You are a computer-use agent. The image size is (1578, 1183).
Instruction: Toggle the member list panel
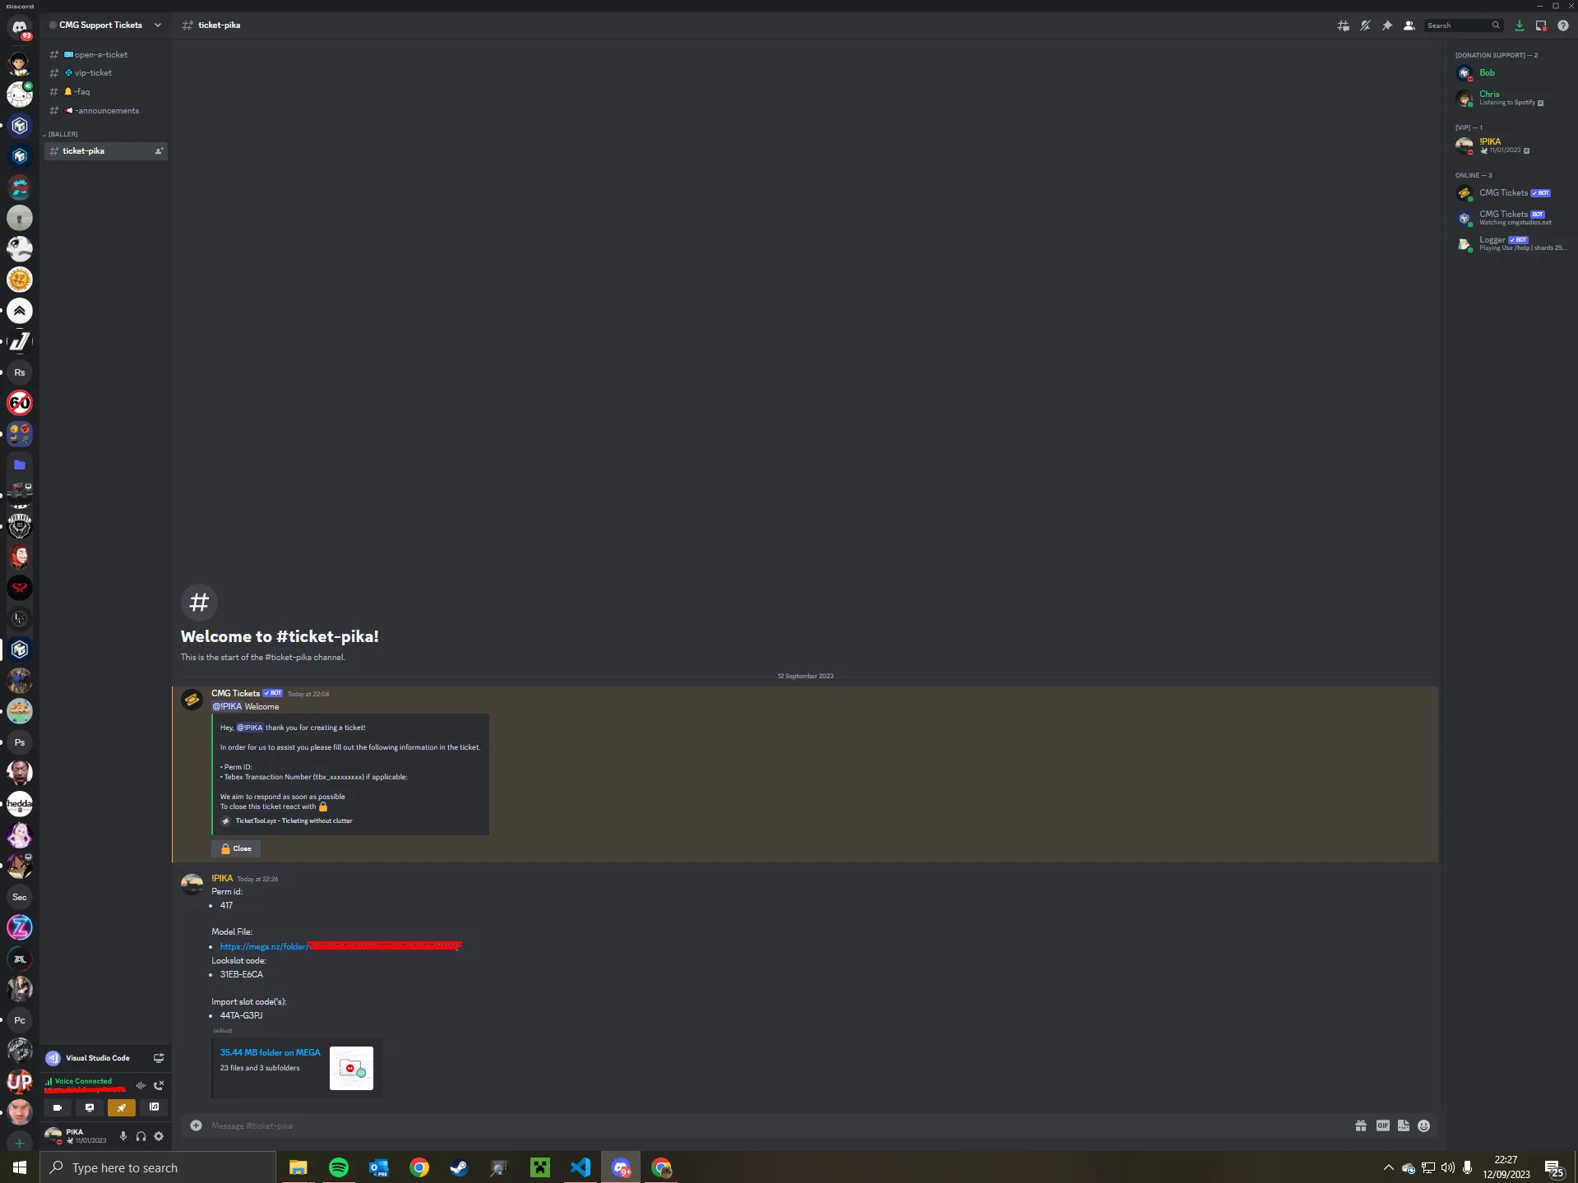point(1409,25)
